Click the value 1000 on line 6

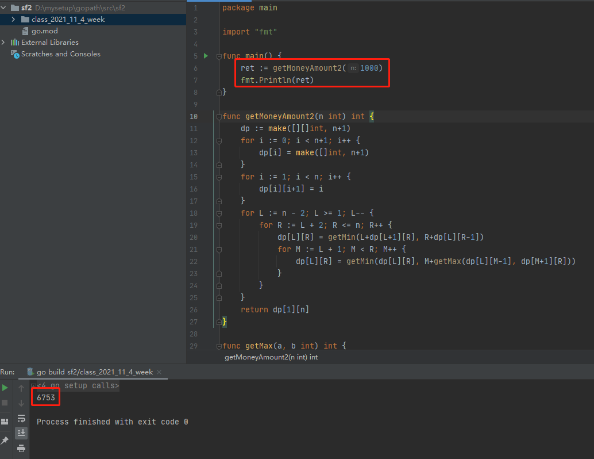point(369,68)
